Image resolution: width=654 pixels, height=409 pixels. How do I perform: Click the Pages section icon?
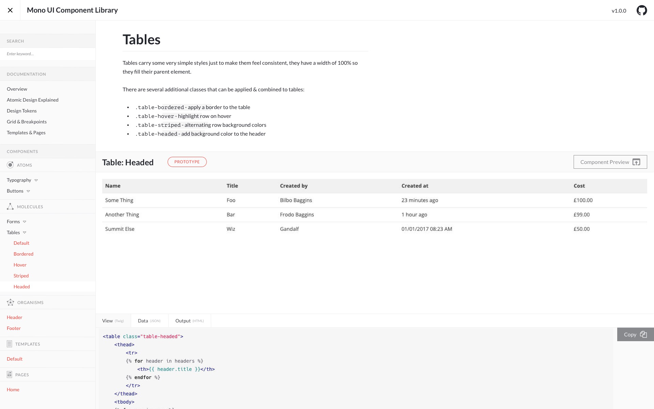pyautogui.click(x=10, y=375)
